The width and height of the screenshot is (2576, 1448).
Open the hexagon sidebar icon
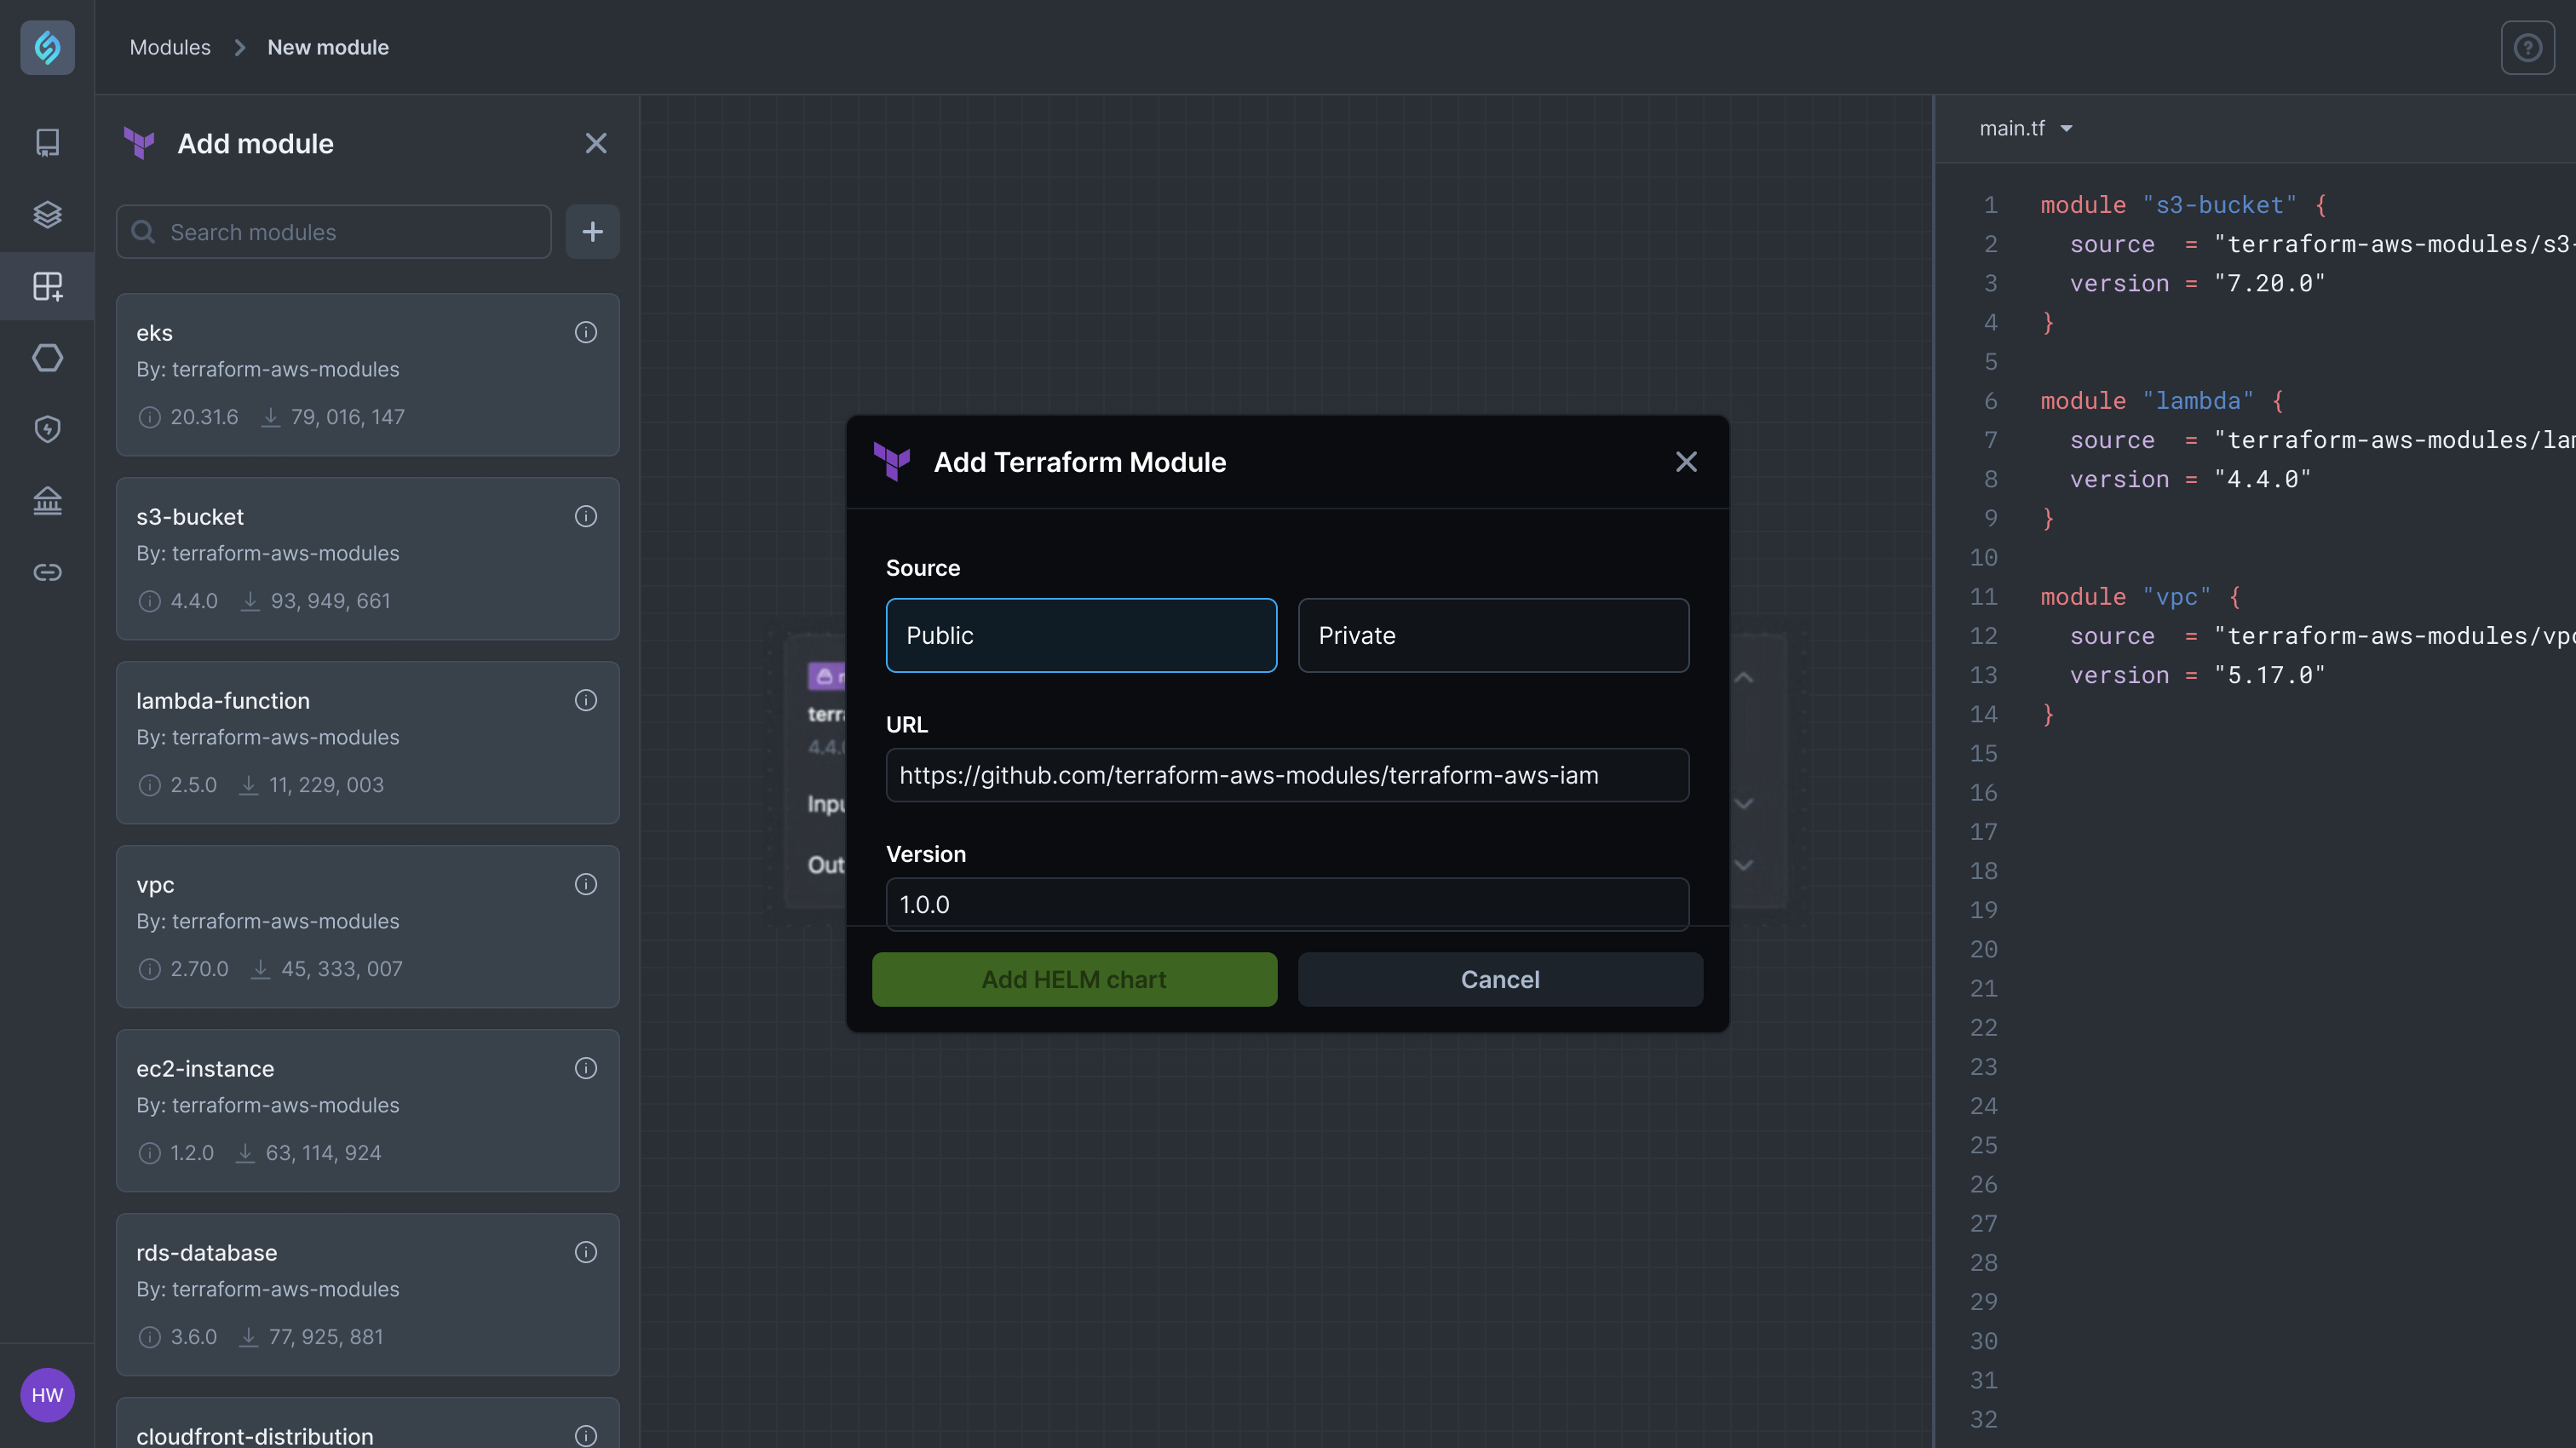[47, 357]
